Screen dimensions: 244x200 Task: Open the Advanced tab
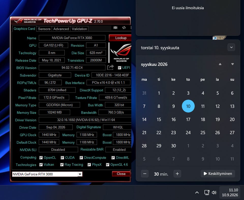[x=61, y=29]
